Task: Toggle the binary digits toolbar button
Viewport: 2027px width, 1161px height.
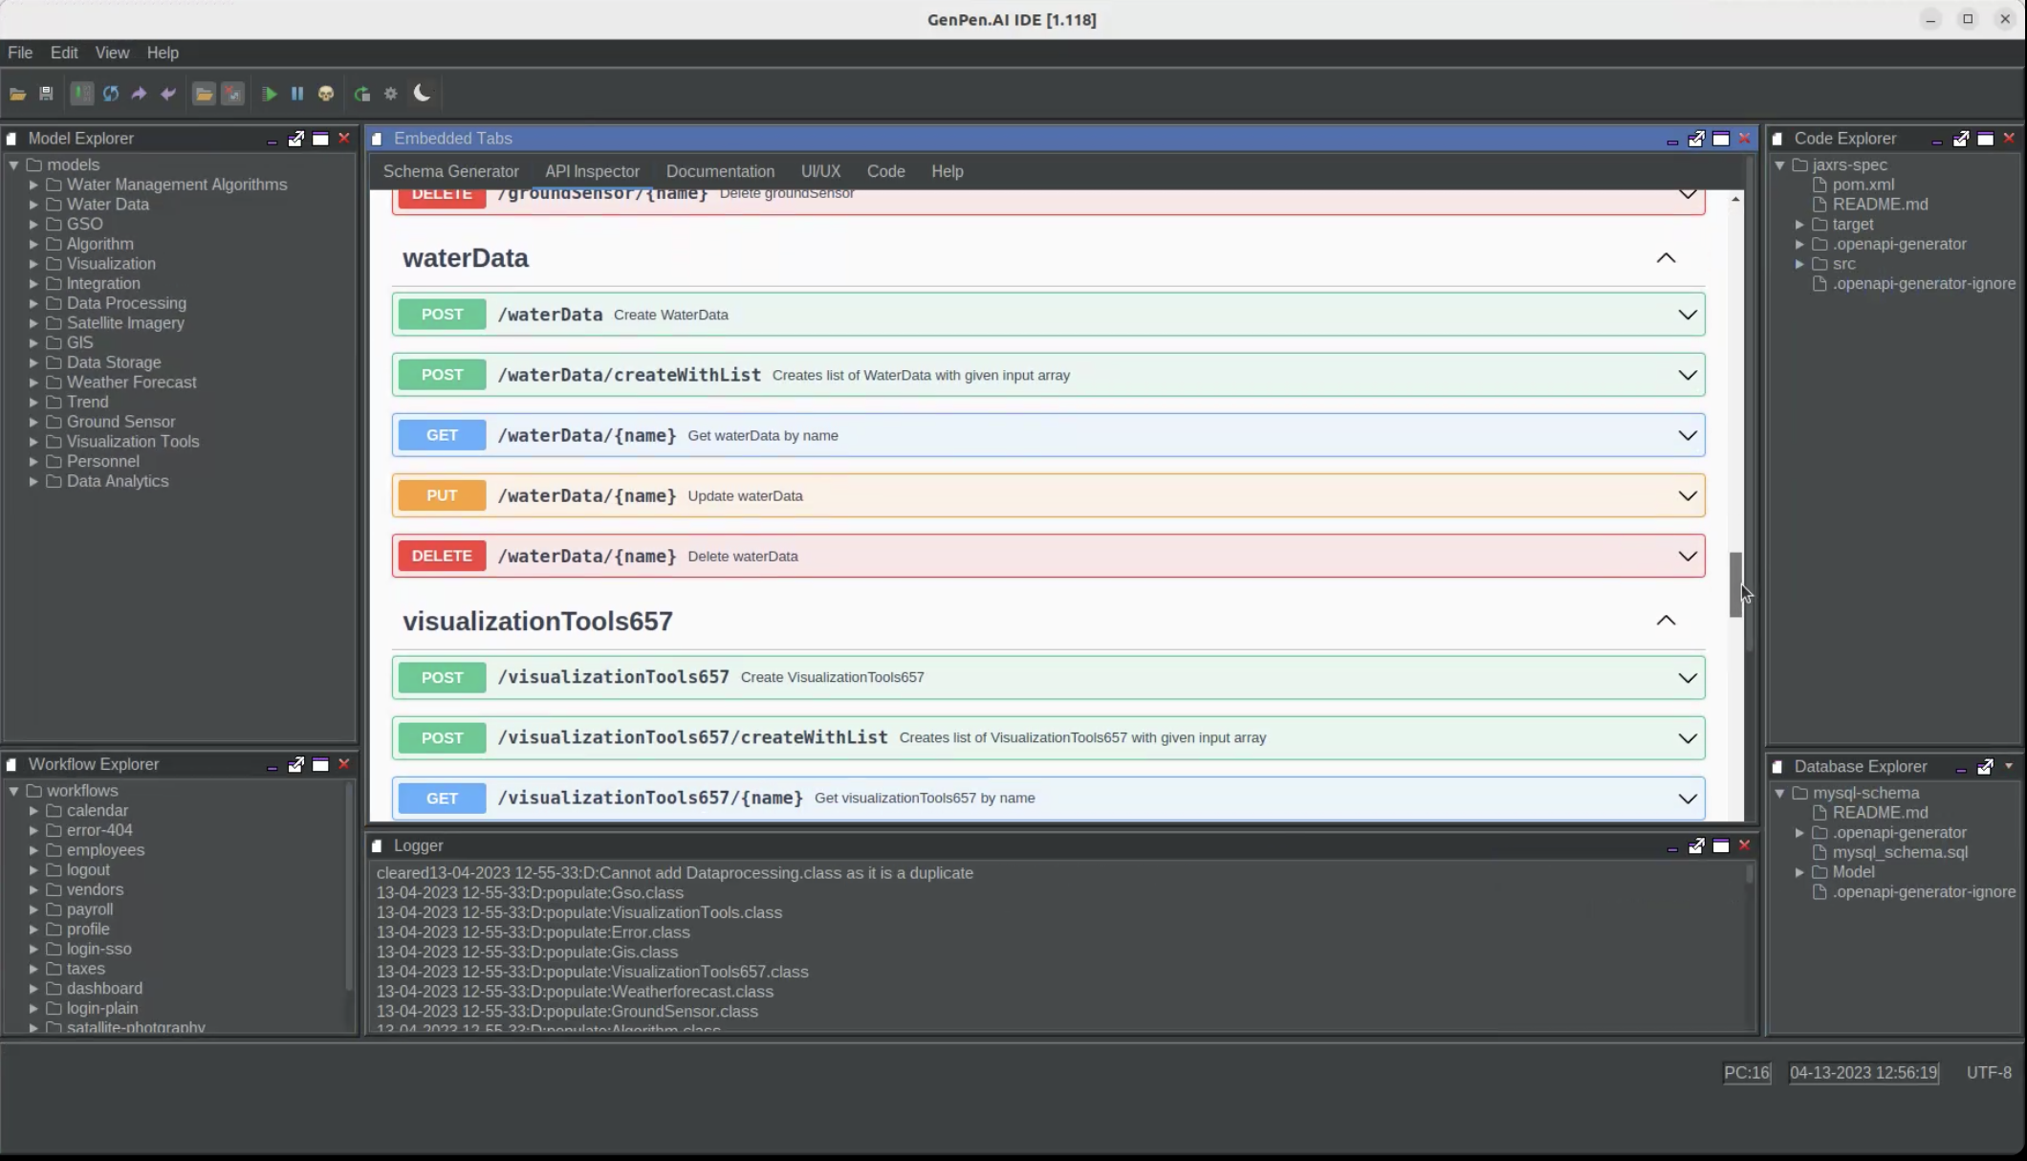Action: pyautogui.click(x=82, y=94)
